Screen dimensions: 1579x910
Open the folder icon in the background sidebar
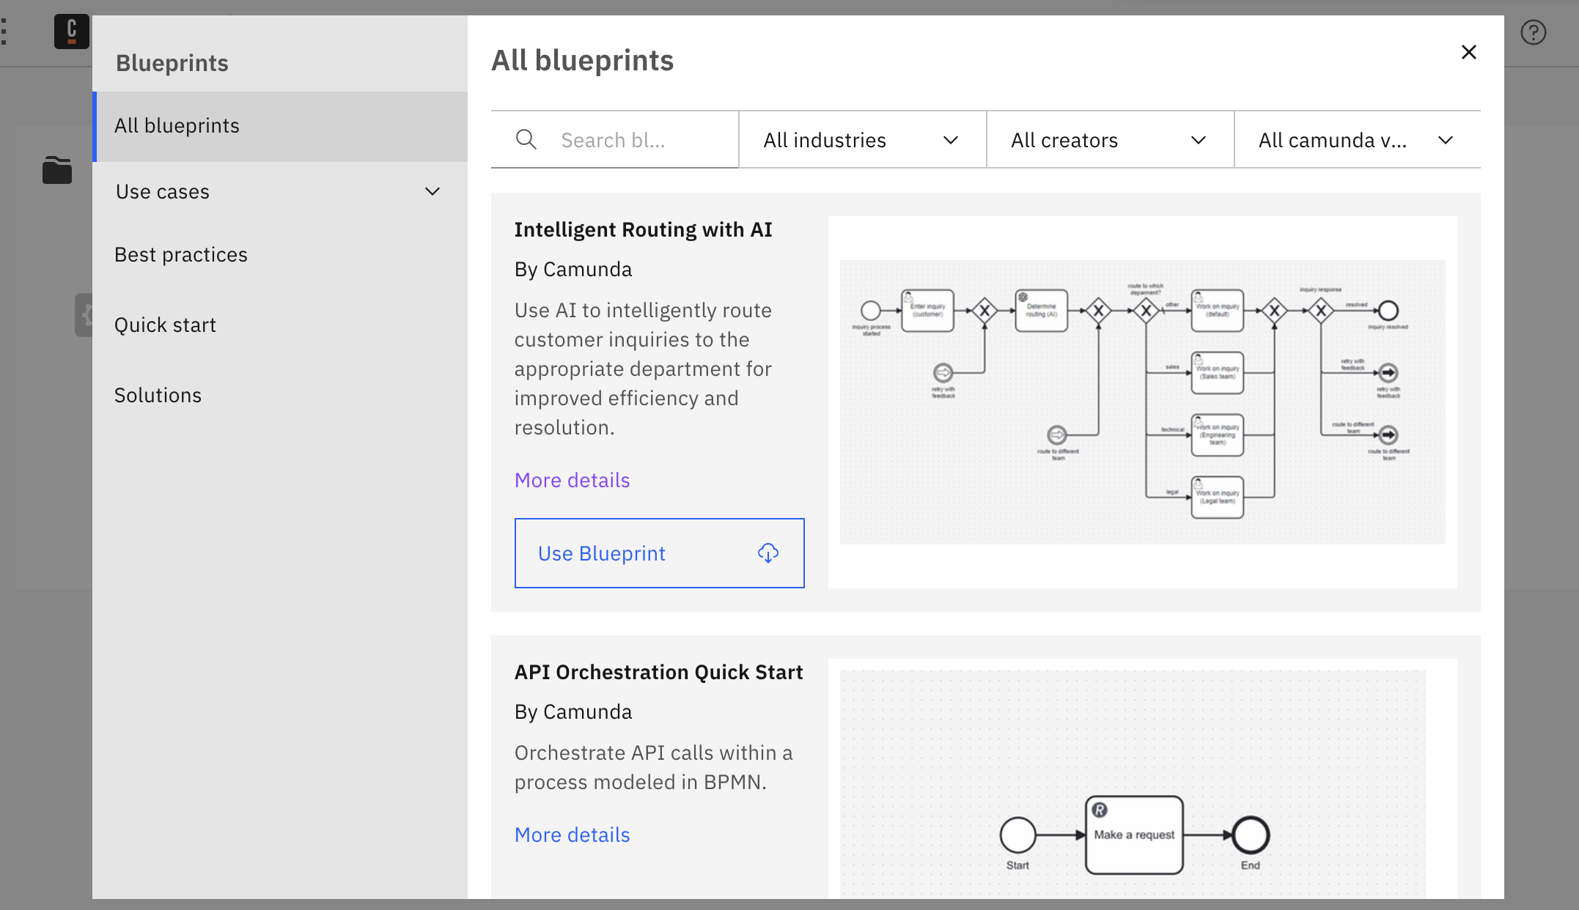pyautogui.click(x=57, y=170)
